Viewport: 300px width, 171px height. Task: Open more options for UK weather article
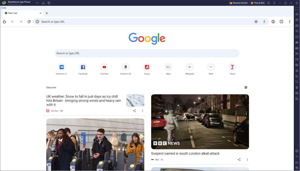tap(143, 111)
